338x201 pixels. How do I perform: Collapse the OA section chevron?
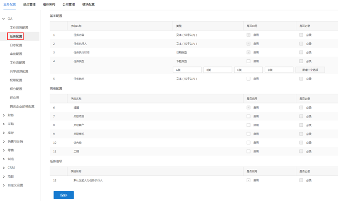coord(3,19)
